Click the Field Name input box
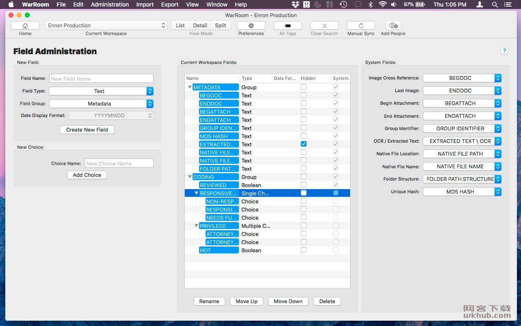Image resolution: width=521 pixels, height=326 pixels. coord(101,78)
